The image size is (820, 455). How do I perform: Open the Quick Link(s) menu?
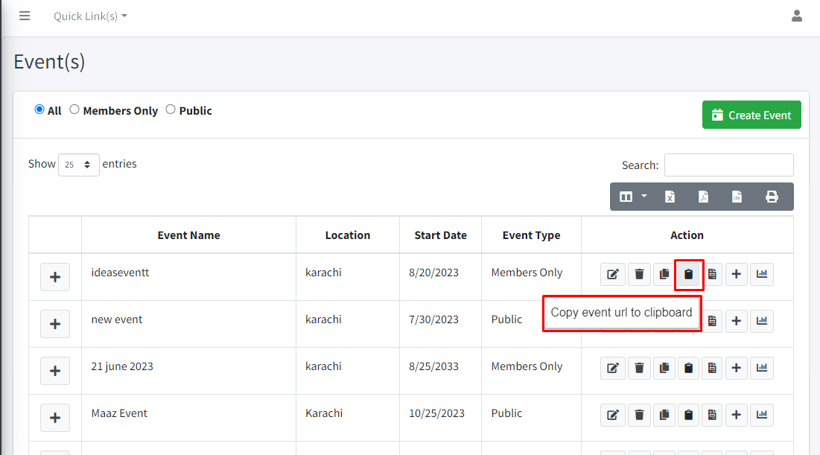[90, 16]
